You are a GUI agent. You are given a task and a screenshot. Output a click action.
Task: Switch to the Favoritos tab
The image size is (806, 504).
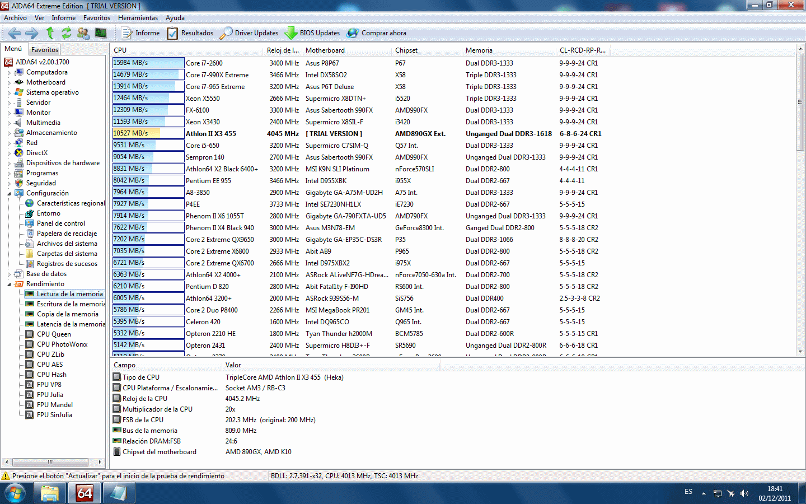(x=45, y=50)
